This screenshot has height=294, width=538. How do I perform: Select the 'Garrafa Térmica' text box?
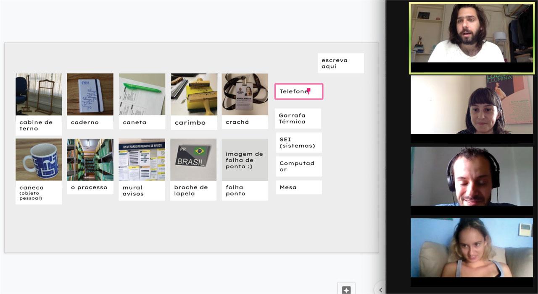[x=298, y=119]
